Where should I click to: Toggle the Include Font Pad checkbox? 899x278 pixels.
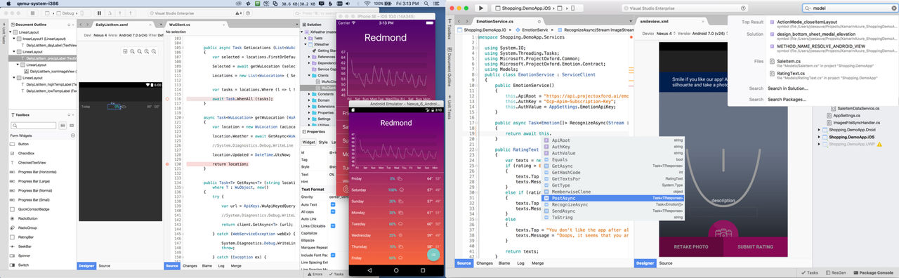(x=334, y=254)
